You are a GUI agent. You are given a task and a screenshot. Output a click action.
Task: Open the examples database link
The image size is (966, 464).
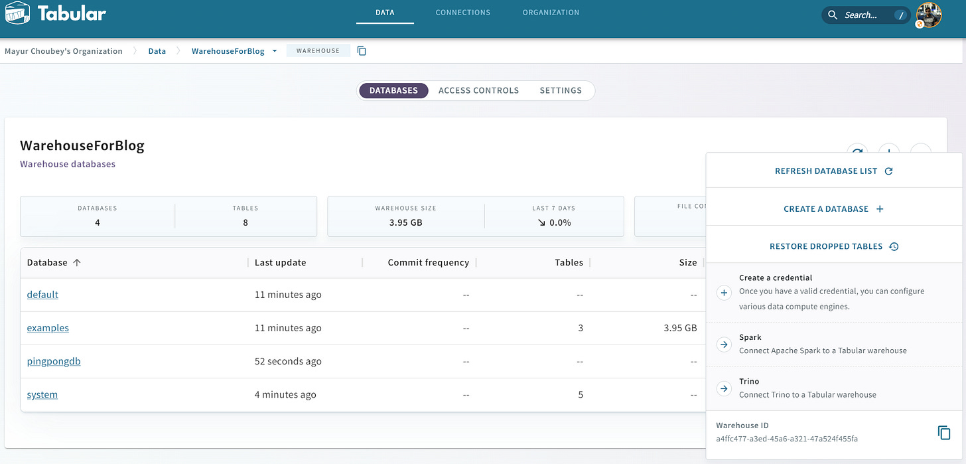[x=48, y=328]
